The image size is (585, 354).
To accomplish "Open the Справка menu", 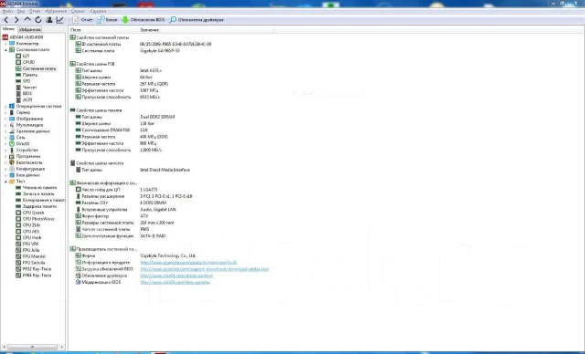I will pos(98,11).
